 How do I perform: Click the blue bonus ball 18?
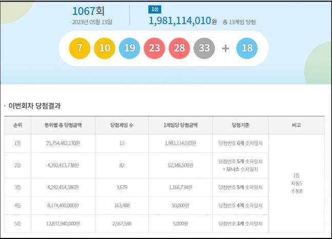(x=247, y=49)
